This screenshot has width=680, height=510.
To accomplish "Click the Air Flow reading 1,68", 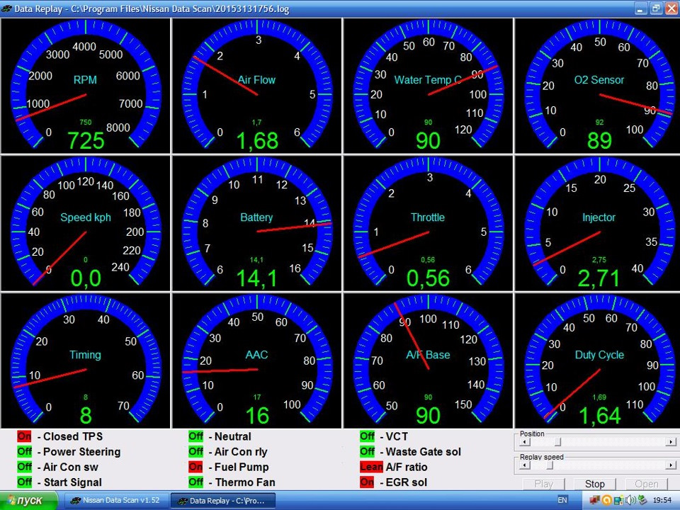I will tap(256, 141).
